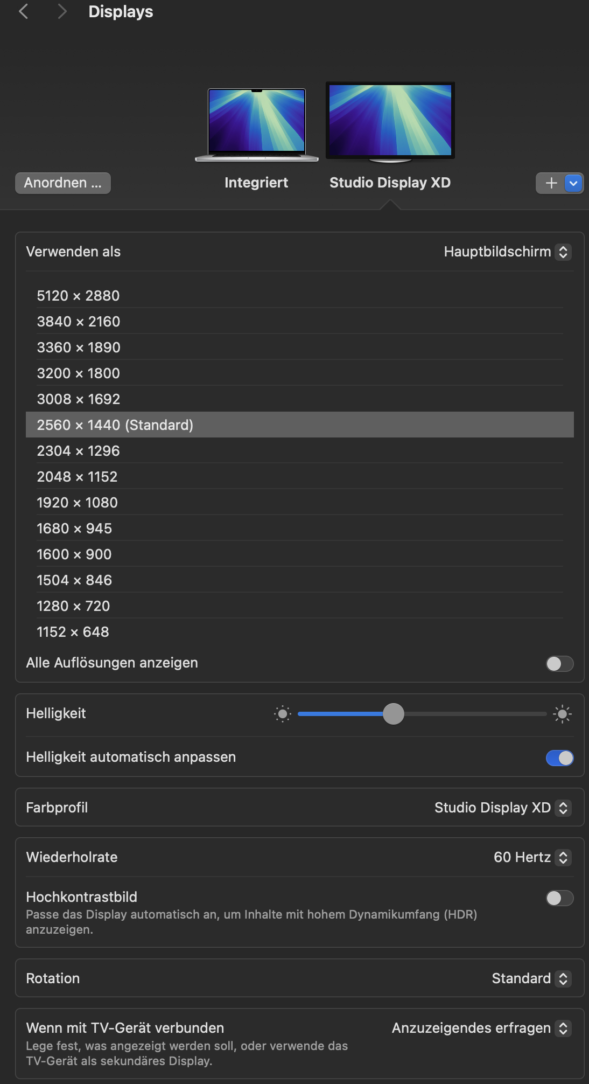Click the plus add display button

(x=550, y=183)
